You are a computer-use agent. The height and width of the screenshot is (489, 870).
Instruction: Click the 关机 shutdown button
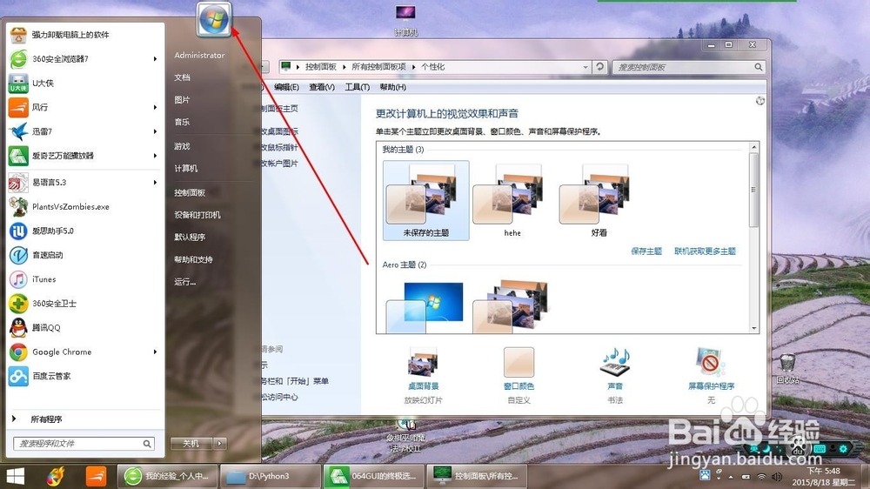(191, 444)
